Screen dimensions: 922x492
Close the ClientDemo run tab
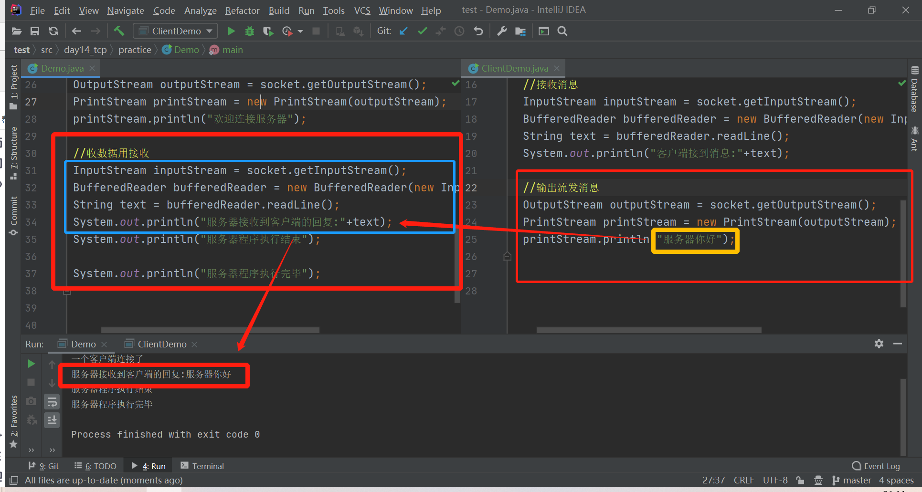(194, 344)
